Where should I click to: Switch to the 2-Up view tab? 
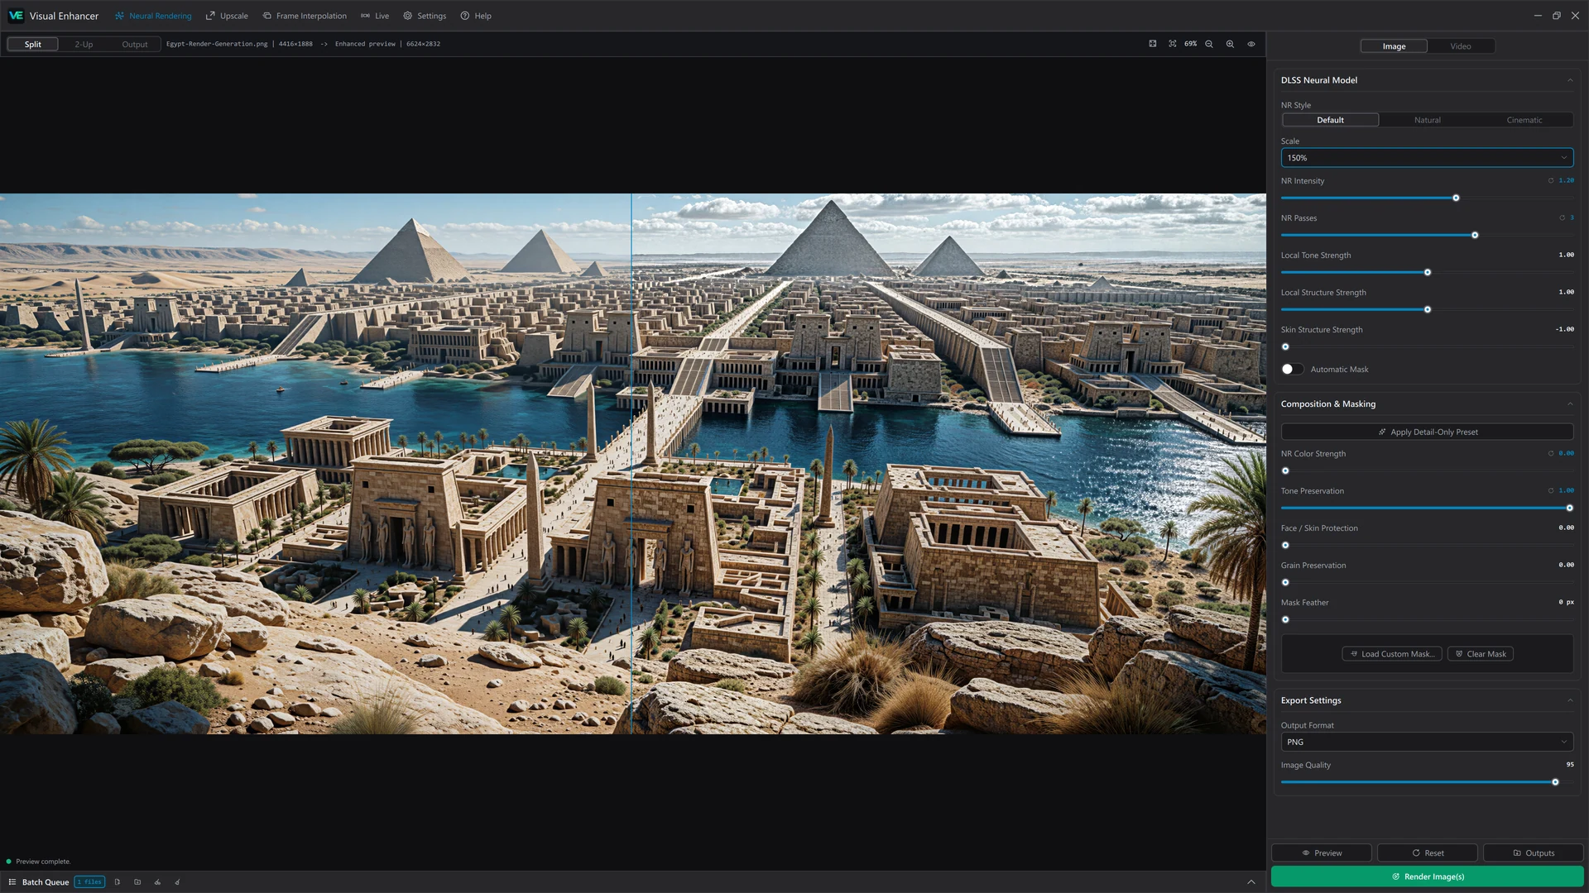[x=84, y=45]
